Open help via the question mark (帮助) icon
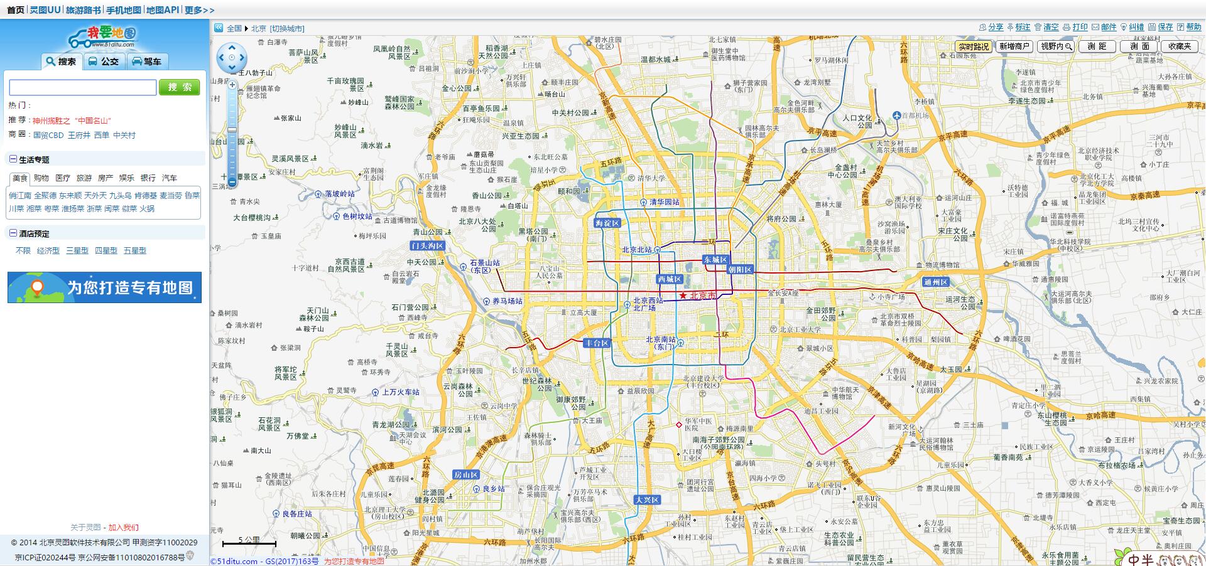The height and width of the screenshot is (566, 1206). [1180, 28]
